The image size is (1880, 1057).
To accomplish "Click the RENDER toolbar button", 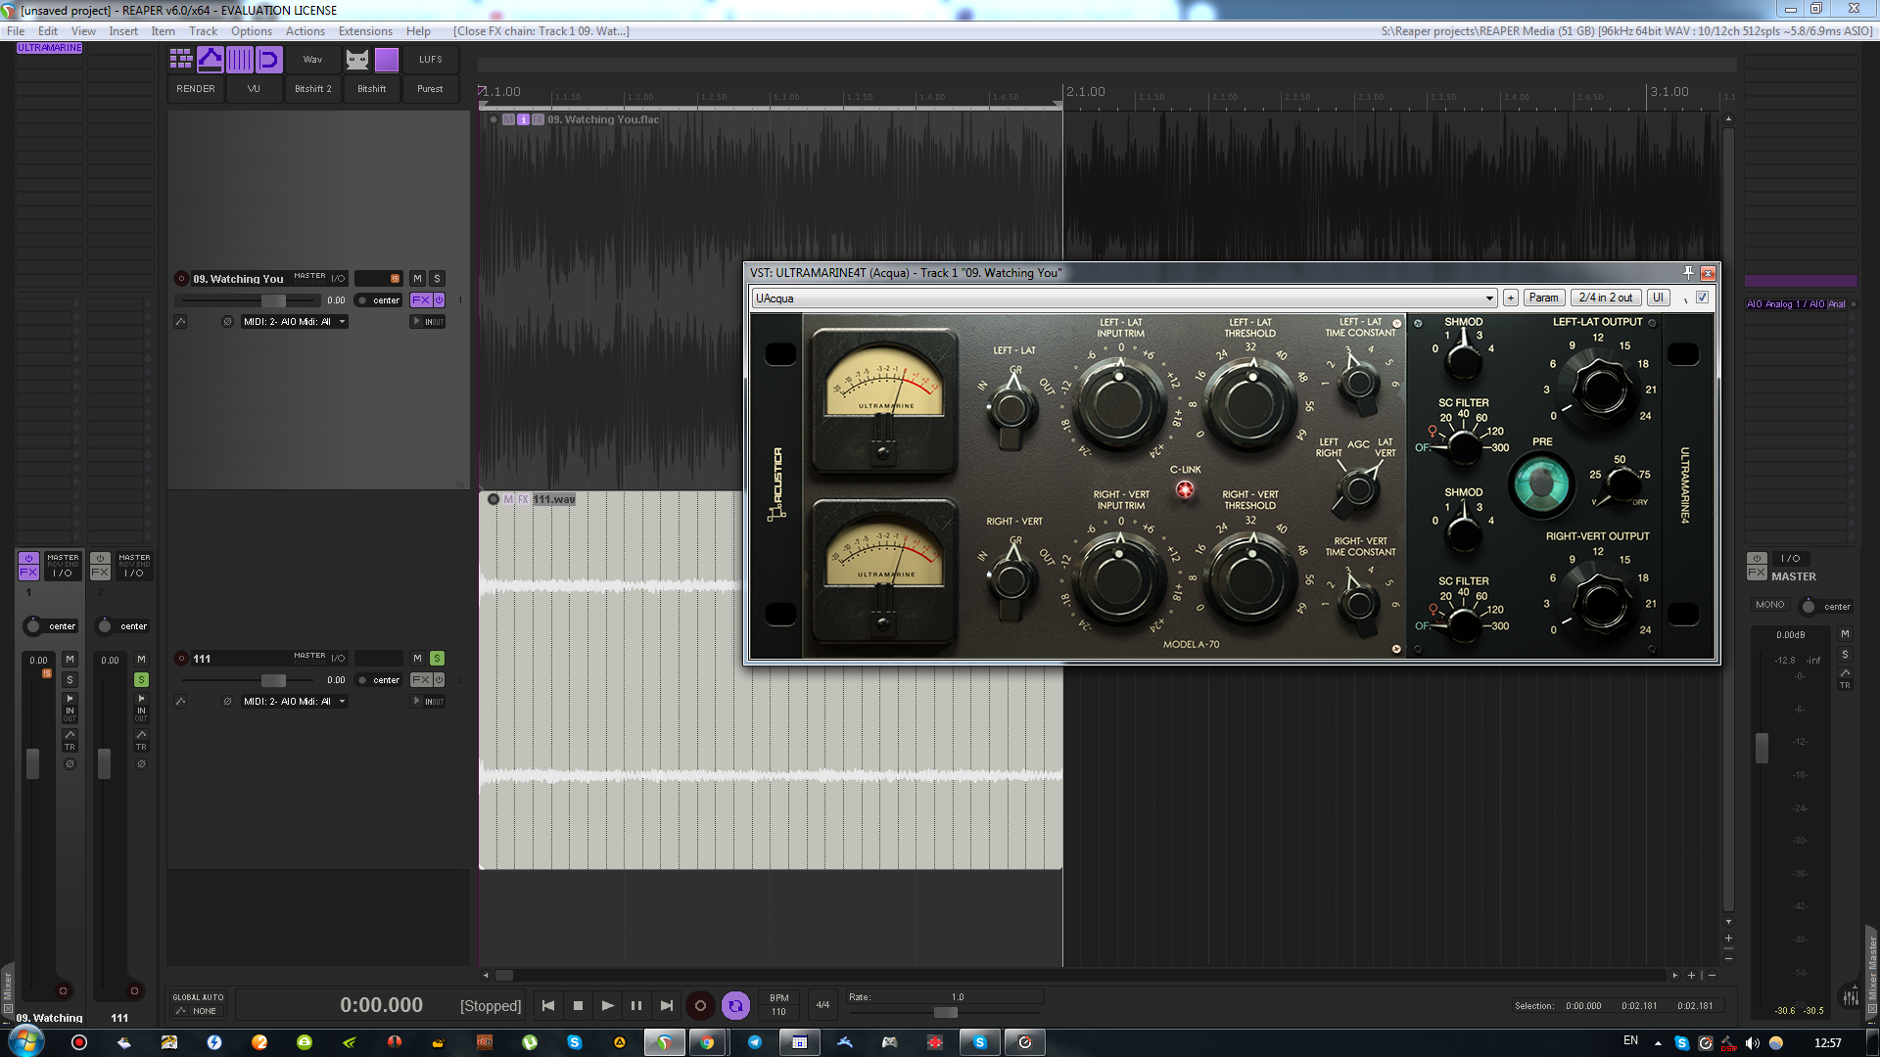I will [196, 89].
